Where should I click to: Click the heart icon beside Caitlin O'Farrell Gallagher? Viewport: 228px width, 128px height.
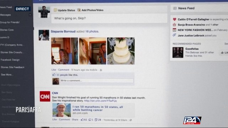pyautogui.click(x=175, y=19)
